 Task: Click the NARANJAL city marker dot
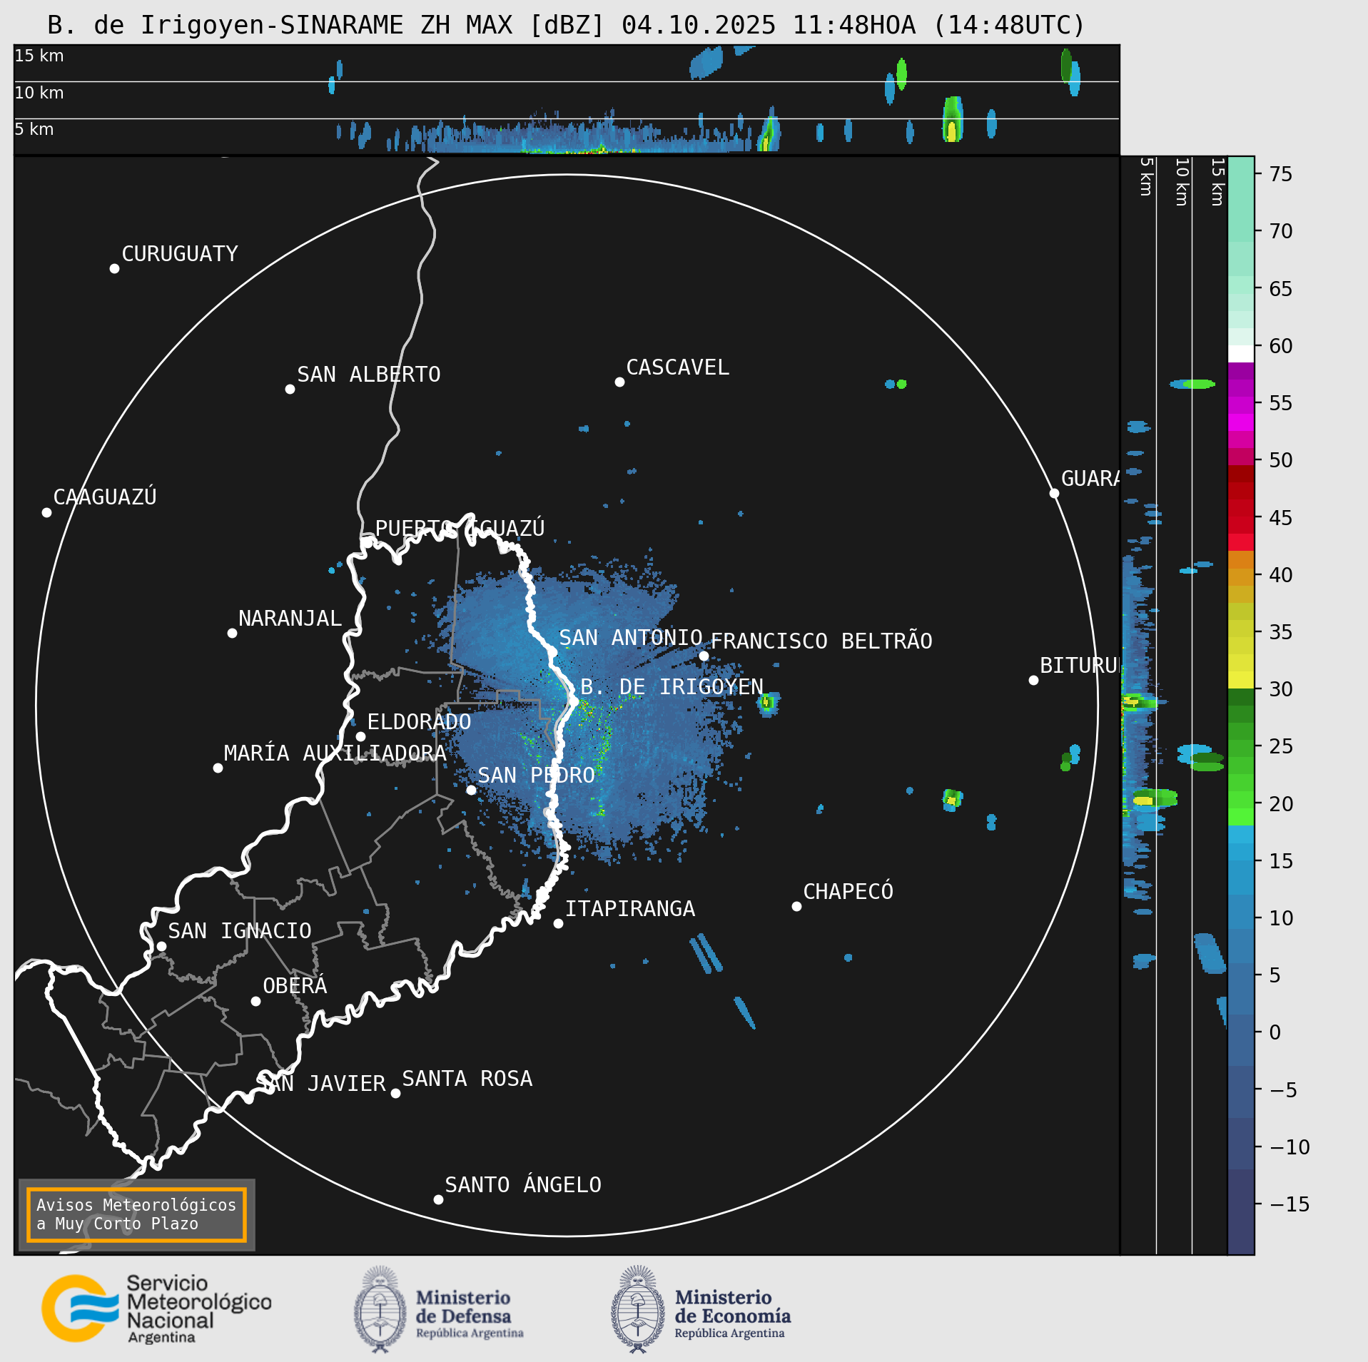tap(232, 633)
